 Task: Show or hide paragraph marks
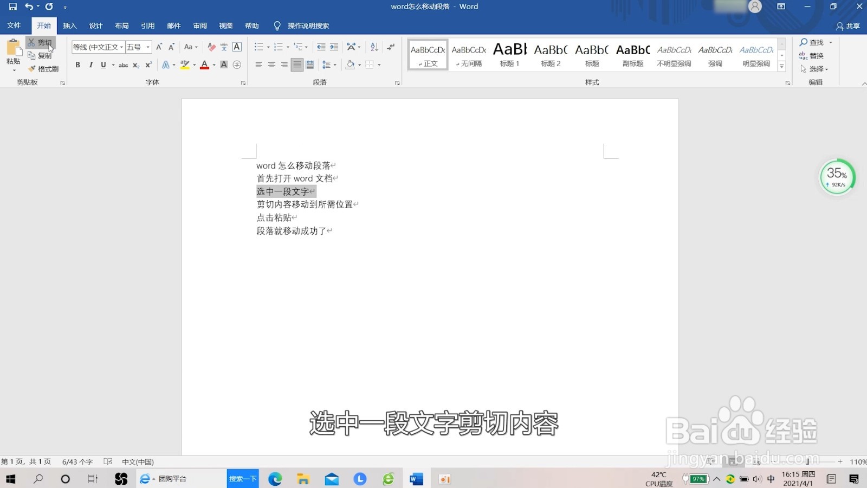[x=391, y=47]
